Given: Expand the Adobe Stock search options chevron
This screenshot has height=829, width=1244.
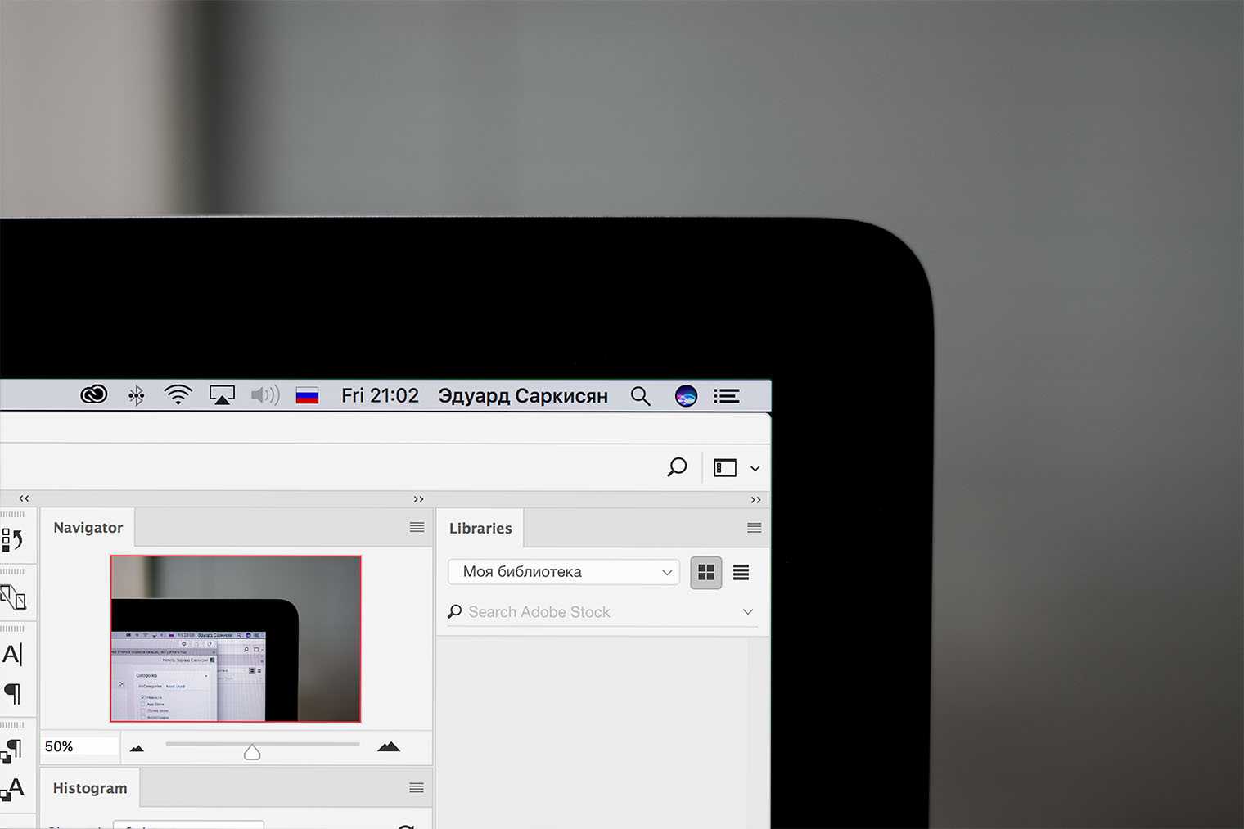Looking at the screenshot, I should (x=747, y=612).
